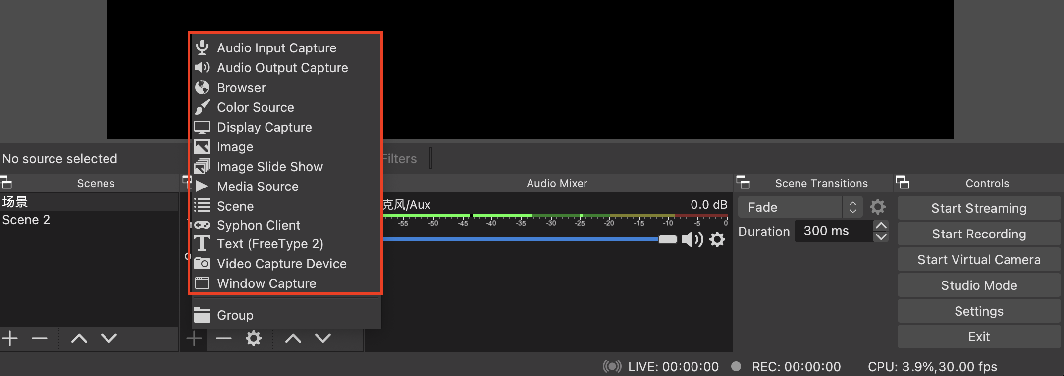The height and width of the screenshot is (376, 1064).
Task: Toggle Studio Mode on
Action: click(979, 285)
